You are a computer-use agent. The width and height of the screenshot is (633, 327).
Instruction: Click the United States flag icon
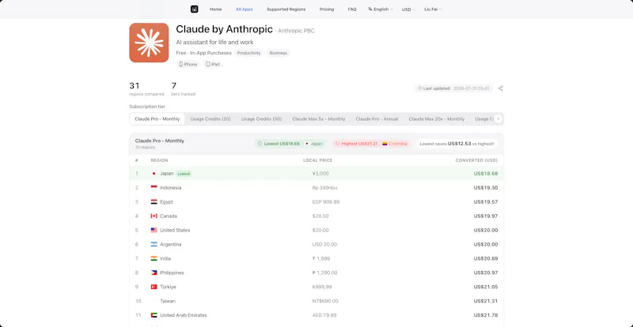pos(154,230)
